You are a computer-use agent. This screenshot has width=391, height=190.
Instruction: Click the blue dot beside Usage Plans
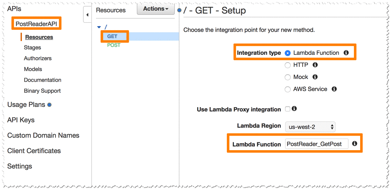pos(49,105)
